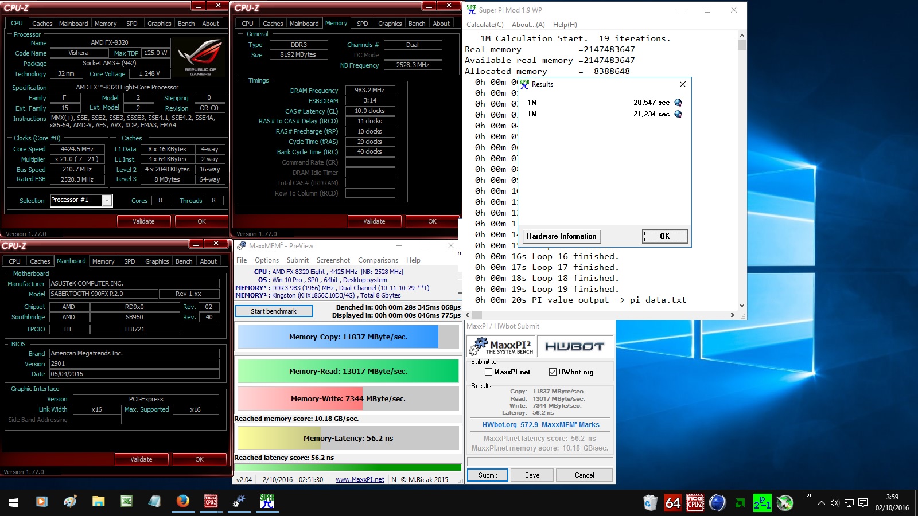Open the HWbot.org 572.9 MaxxMEM² Marks link
Screen dimensions: 918x516
540,425
